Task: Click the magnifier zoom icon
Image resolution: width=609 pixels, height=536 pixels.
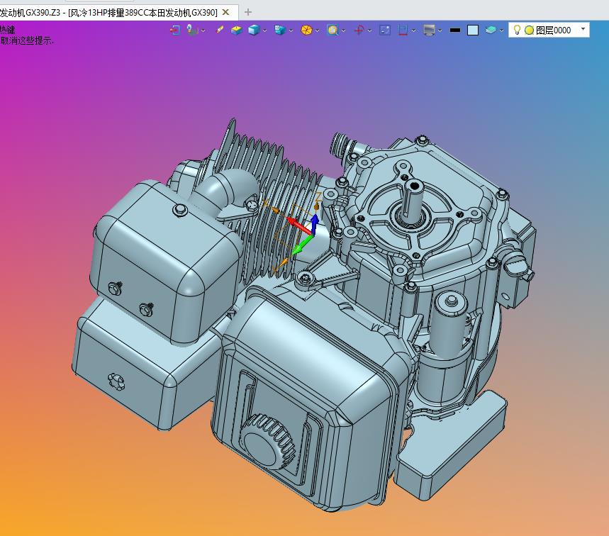Action: pyautogui.click(x=333, y=30)
